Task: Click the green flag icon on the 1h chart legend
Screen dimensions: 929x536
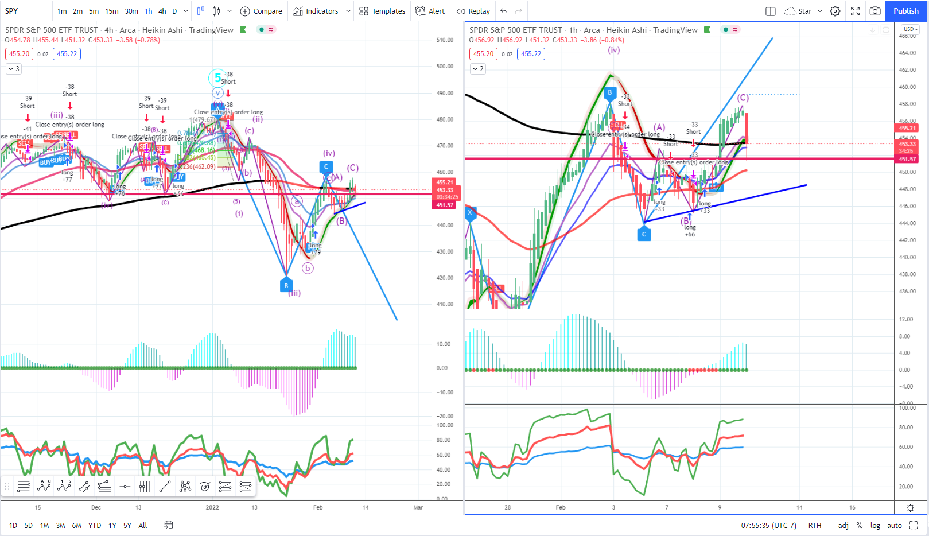Action: tap(707, 30)
